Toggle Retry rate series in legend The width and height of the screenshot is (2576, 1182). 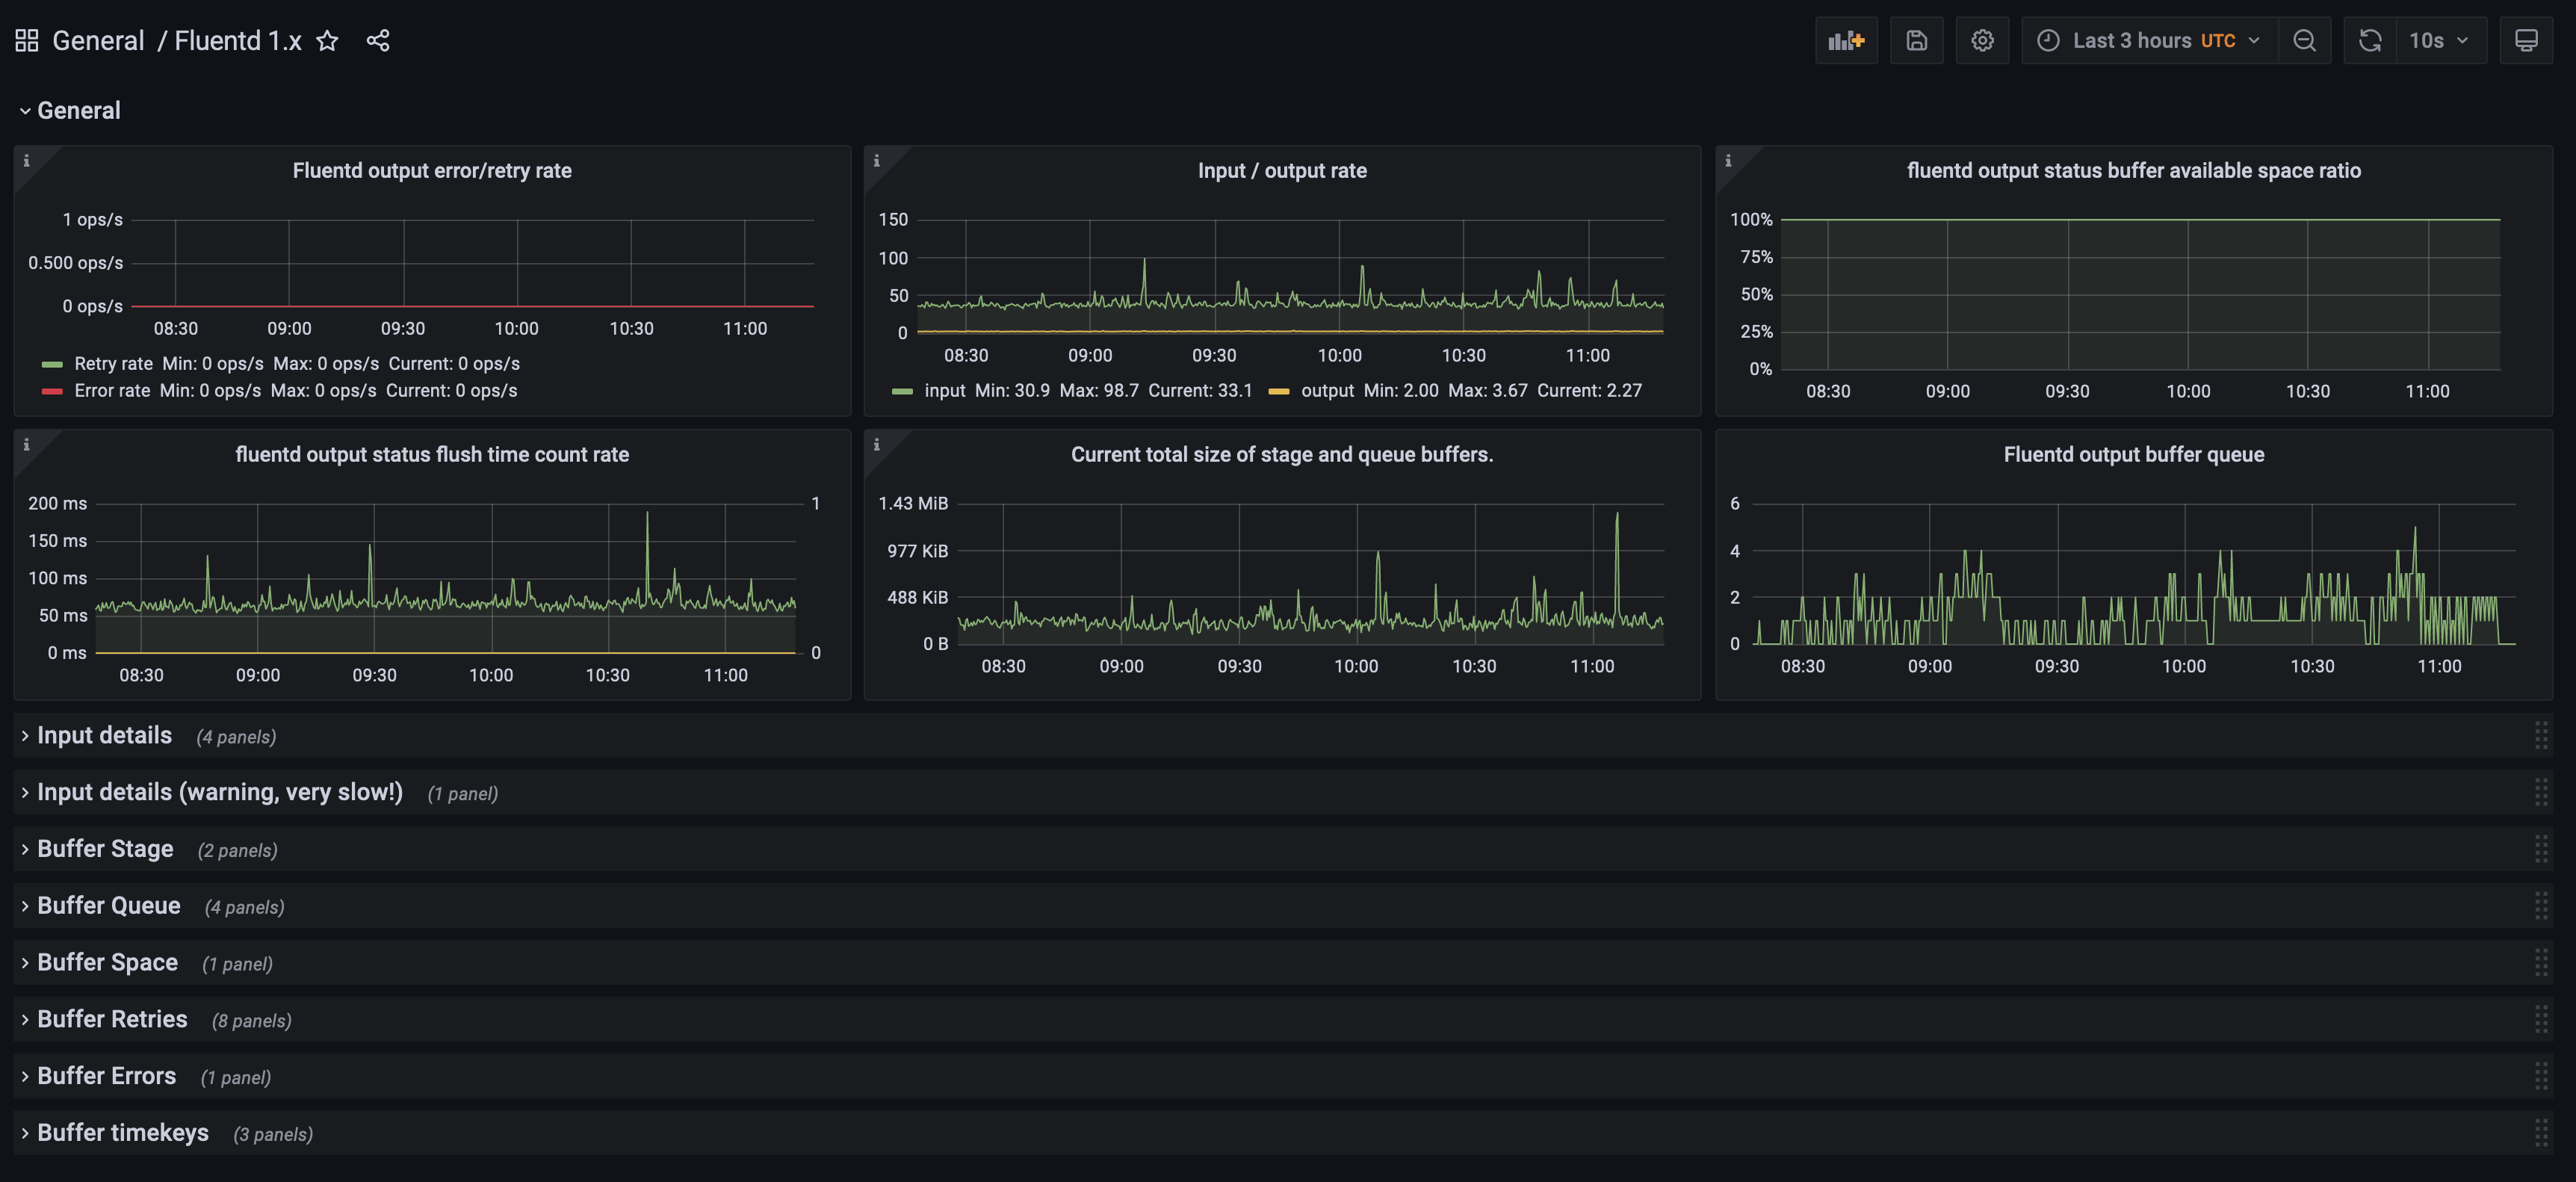point(113,363)
